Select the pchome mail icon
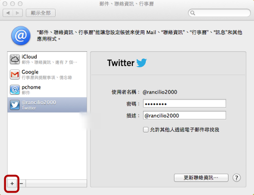 click(x=15, y=90)
